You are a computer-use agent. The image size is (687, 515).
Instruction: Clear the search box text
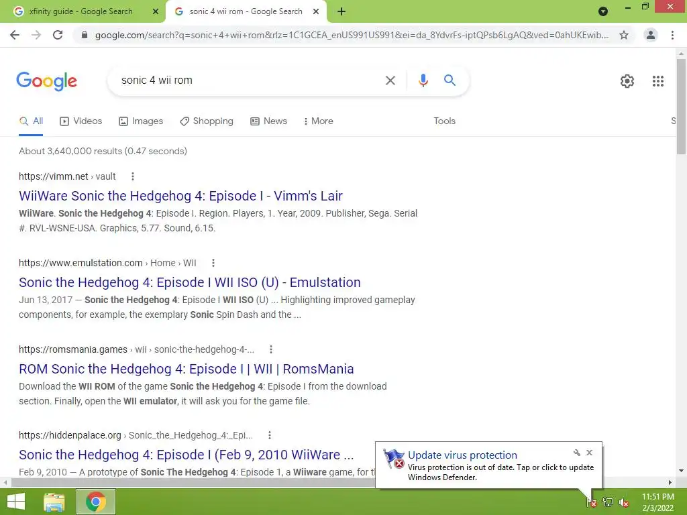(x=390, y=80)
